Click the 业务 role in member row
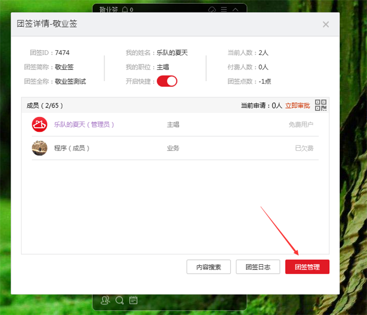Image resolution: width=367 pixels, height=315 pixels. (x=173, y=148)
